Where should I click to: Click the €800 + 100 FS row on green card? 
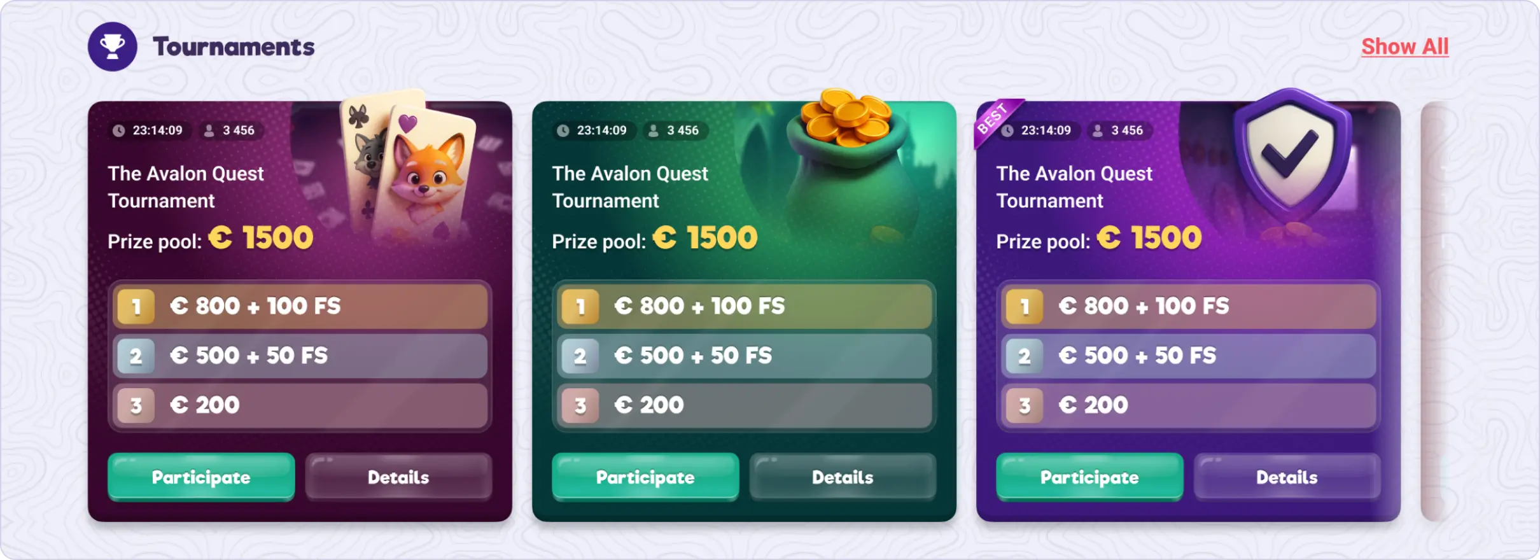[743, 307]
